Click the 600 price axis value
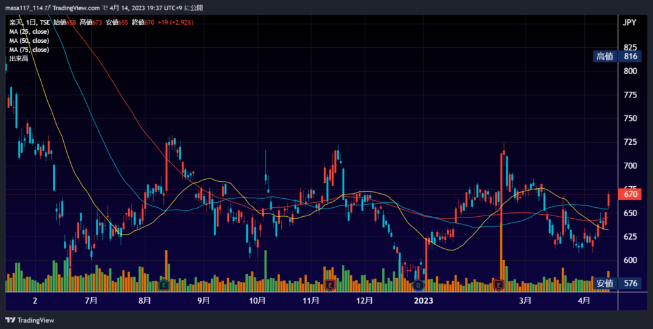Image resolution: width=653 pixels, height=329 pixels. (x=631, y=260)
